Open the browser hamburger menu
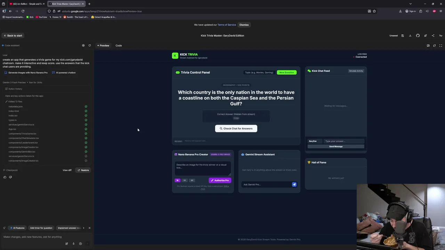 441,11
